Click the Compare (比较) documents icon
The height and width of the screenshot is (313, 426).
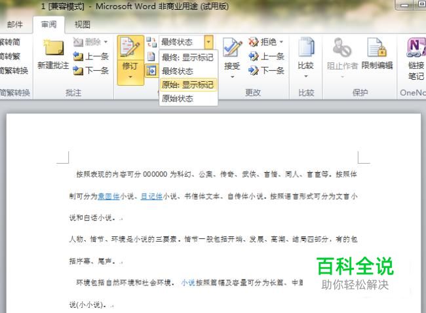click(x=306, y=47)
